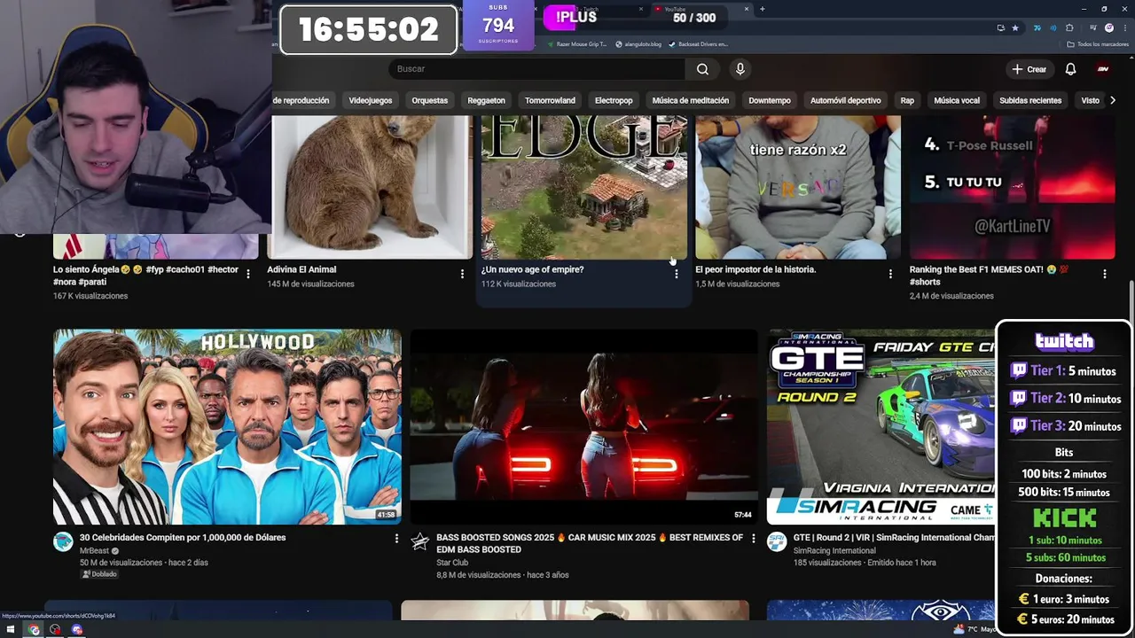Activate voice search microphone icon
Viewport: 1135px width, 638px height.
740,69
